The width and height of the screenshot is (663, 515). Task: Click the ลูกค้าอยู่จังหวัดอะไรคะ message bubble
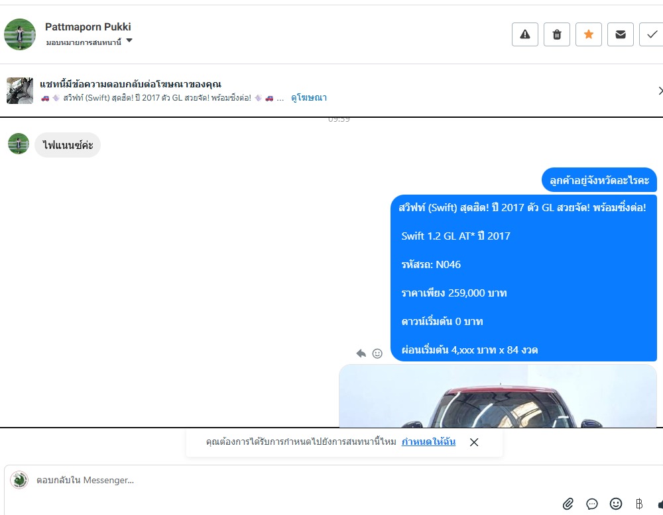[x=599, y=180]
